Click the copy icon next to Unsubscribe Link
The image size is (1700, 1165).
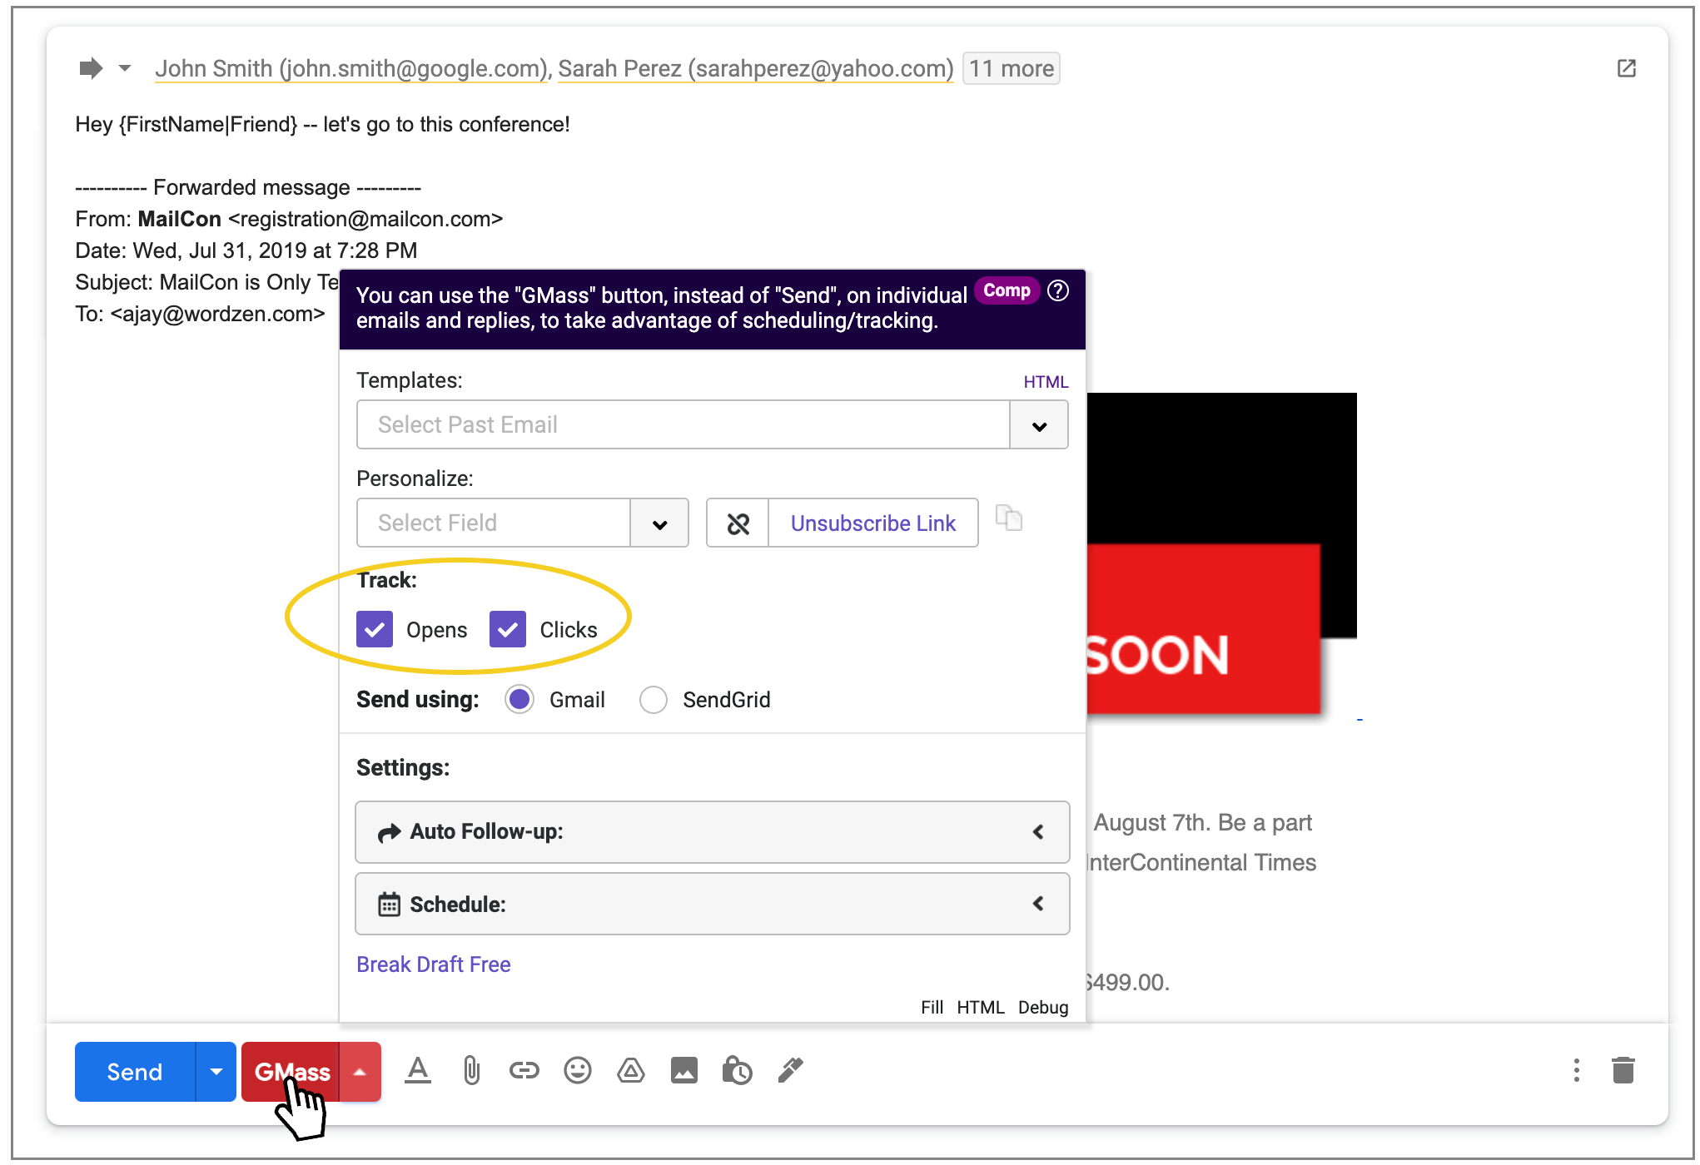tap(1009, 518)
